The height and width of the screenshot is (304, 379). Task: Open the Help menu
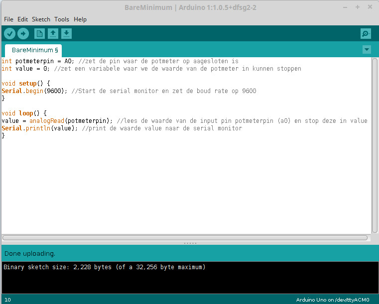(80, 19)
